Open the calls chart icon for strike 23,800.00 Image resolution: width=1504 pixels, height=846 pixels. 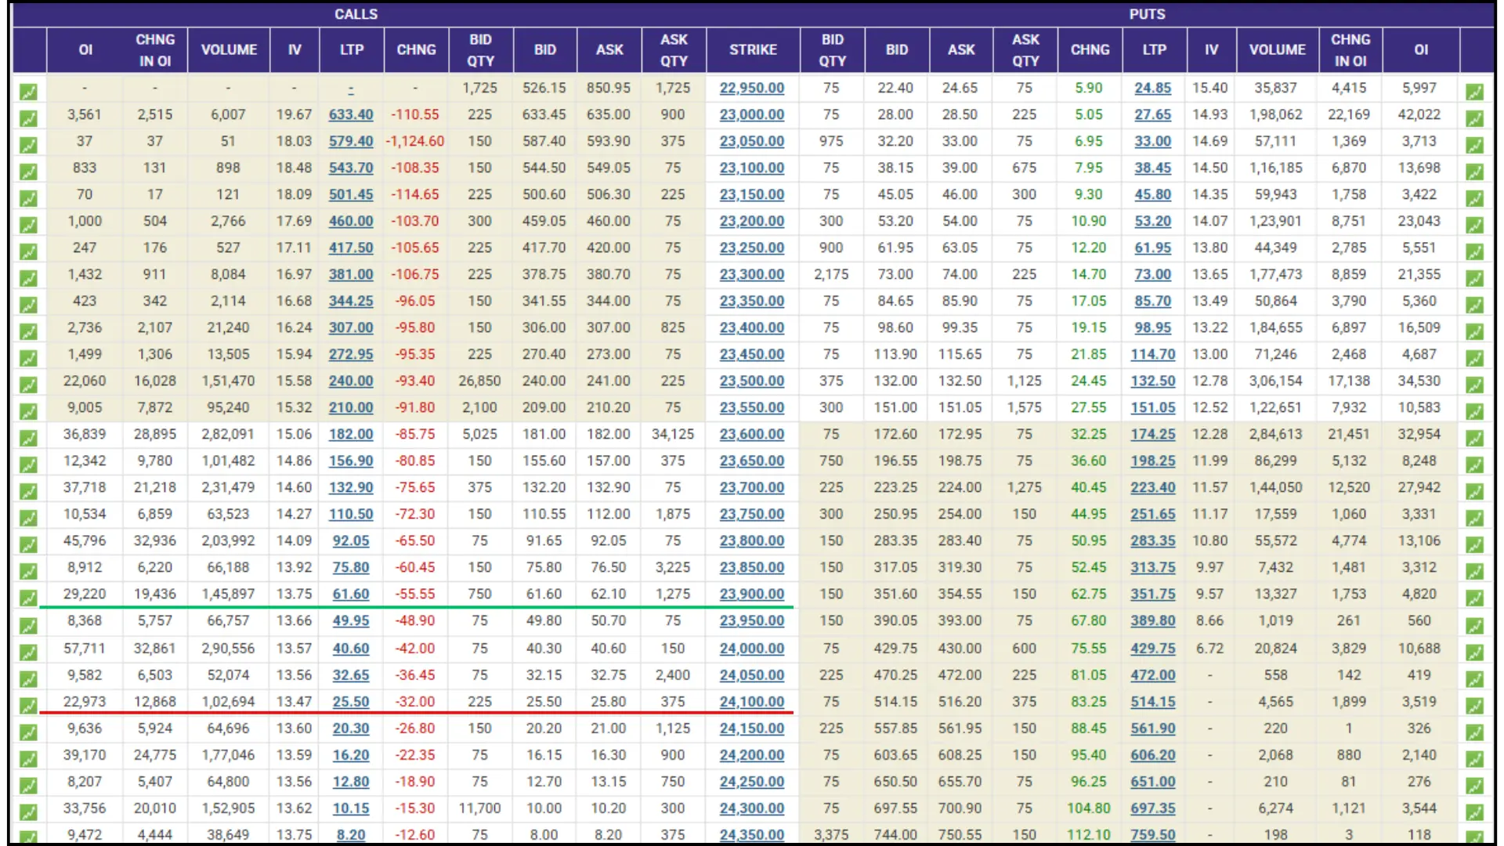pos(28,544)
